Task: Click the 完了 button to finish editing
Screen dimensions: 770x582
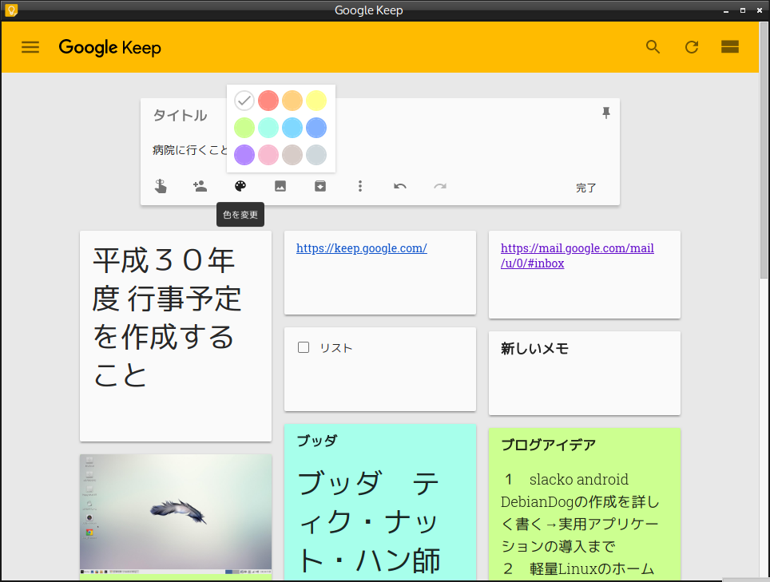Action: [x=585, y=188]
